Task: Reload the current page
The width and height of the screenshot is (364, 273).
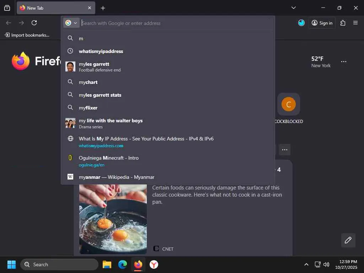Action: (x=34, y=23)
